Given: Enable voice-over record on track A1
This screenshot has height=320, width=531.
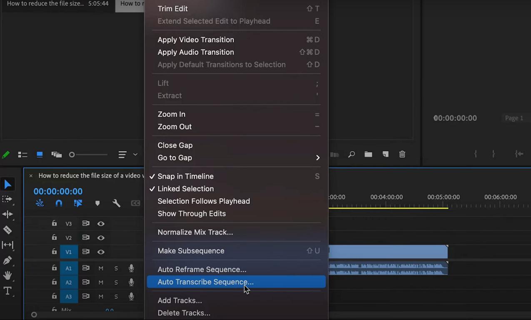Looking at the screenshot, I should tap(131, 268).
